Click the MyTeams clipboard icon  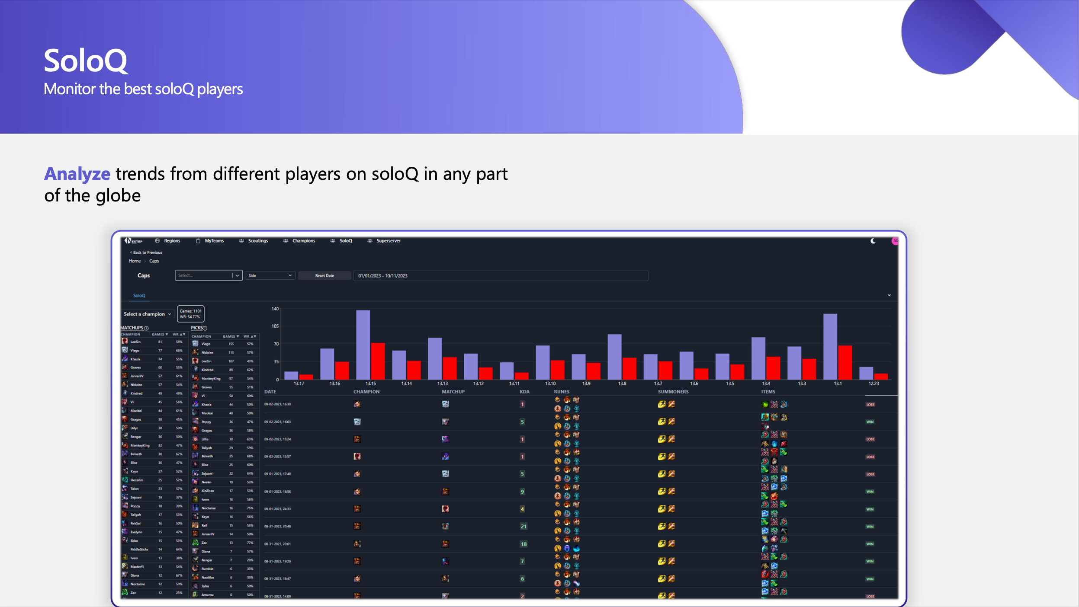198,241
